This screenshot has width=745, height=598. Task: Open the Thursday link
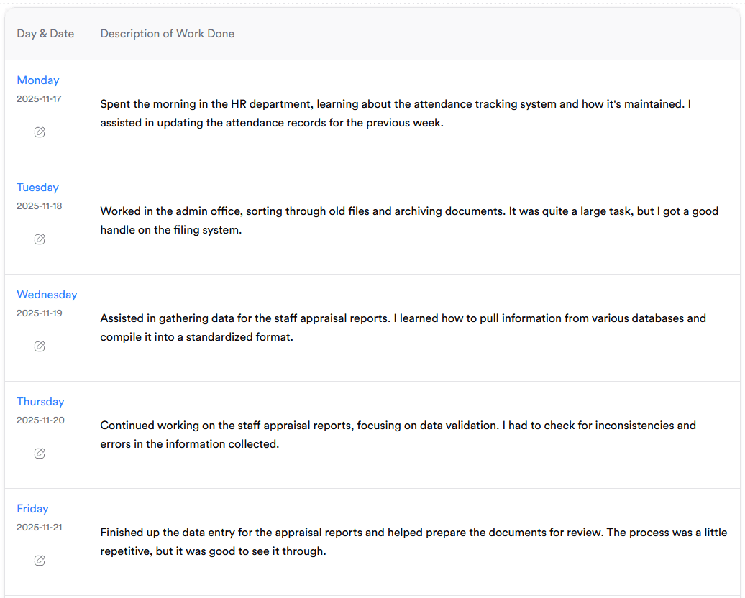pyautogui.click(x=40, y=402)
